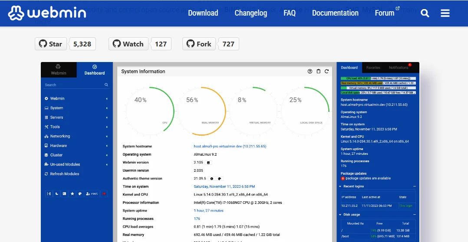Click the red package updates count badge

pyautogui.click(x=343, y=179)
